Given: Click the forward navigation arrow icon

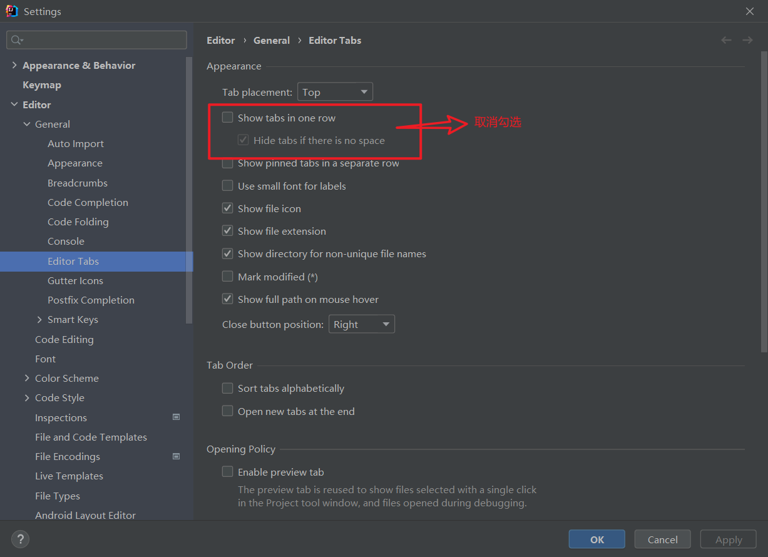Looking at the screenshot, I should click(747, 40).
